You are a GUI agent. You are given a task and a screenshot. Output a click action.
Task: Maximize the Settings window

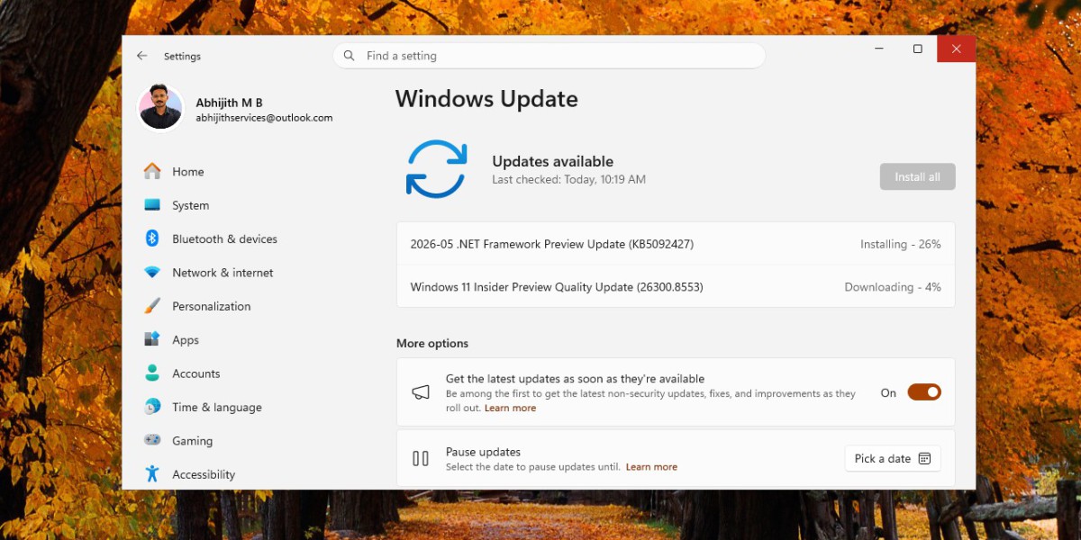pyautogui.click(x=917, y=49)
